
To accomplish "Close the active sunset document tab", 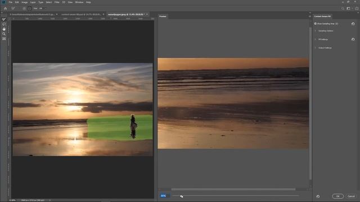I will [147, 15].
